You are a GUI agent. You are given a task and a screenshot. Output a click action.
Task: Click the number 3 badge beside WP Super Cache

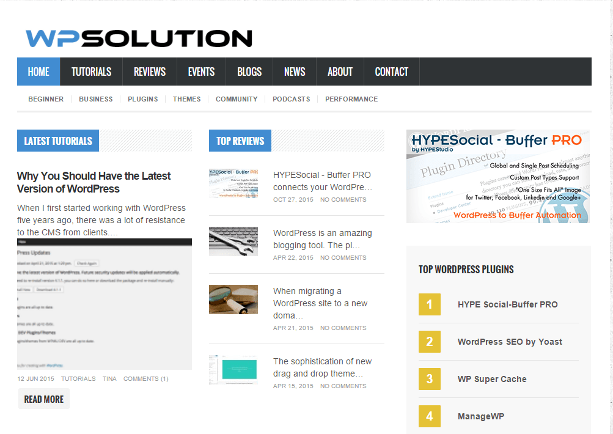430,379
